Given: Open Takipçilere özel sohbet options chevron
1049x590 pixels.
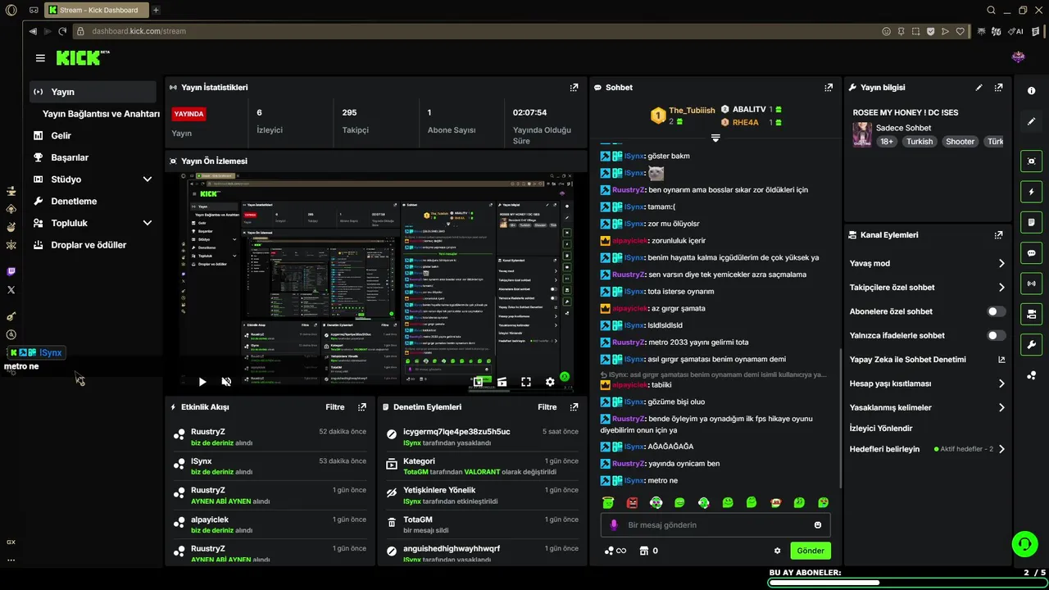Looking at the screenshot, I should click(1001, 288).
